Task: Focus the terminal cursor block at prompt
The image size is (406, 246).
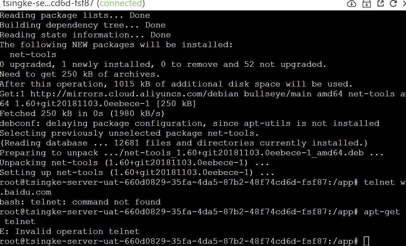Action: click(x=366, y=241)
